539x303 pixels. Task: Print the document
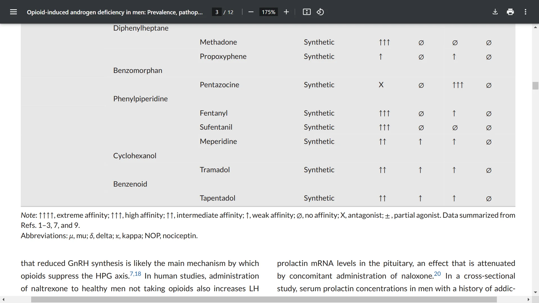(510, 12)
